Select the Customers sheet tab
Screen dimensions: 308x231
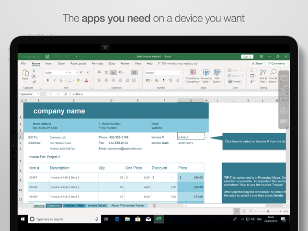click(54, 206)
